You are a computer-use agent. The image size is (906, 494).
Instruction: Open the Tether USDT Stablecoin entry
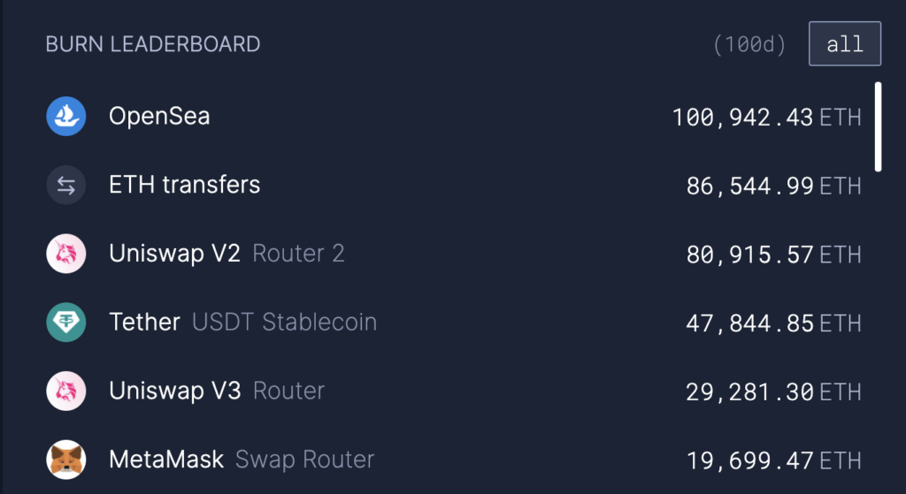[x=454, y=322]
